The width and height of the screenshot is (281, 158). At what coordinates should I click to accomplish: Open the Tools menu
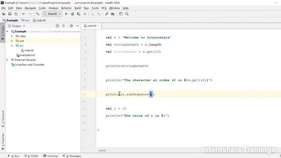95,8
